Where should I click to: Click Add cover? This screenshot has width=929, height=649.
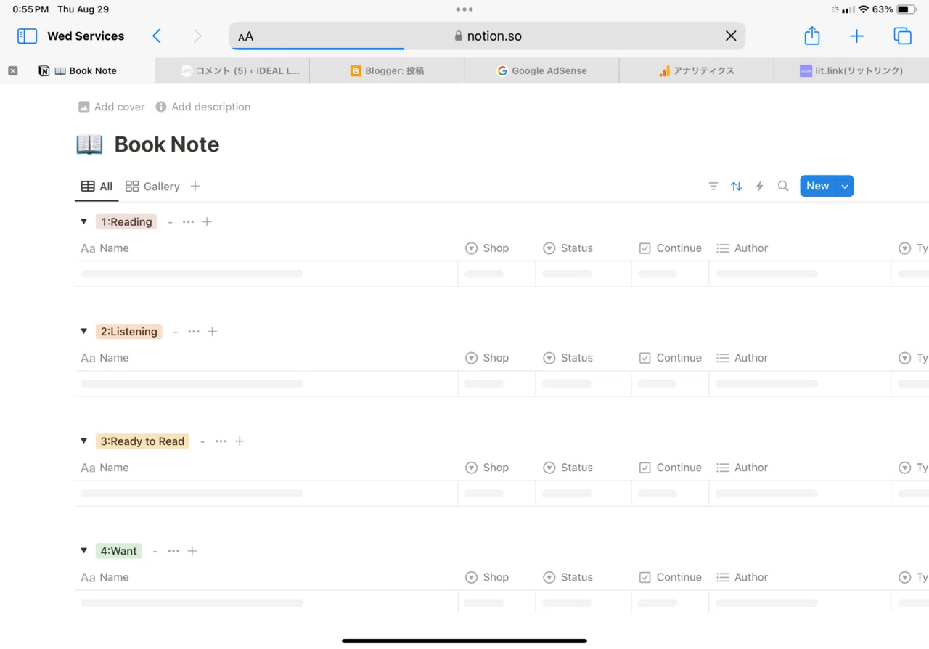coord(112,107)
